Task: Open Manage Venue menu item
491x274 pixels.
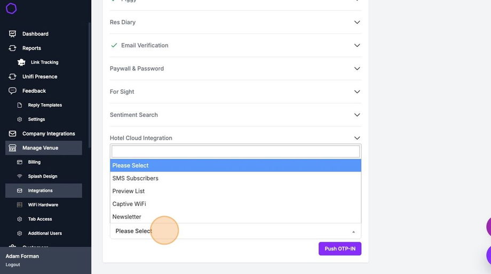Action: (40, 148)
